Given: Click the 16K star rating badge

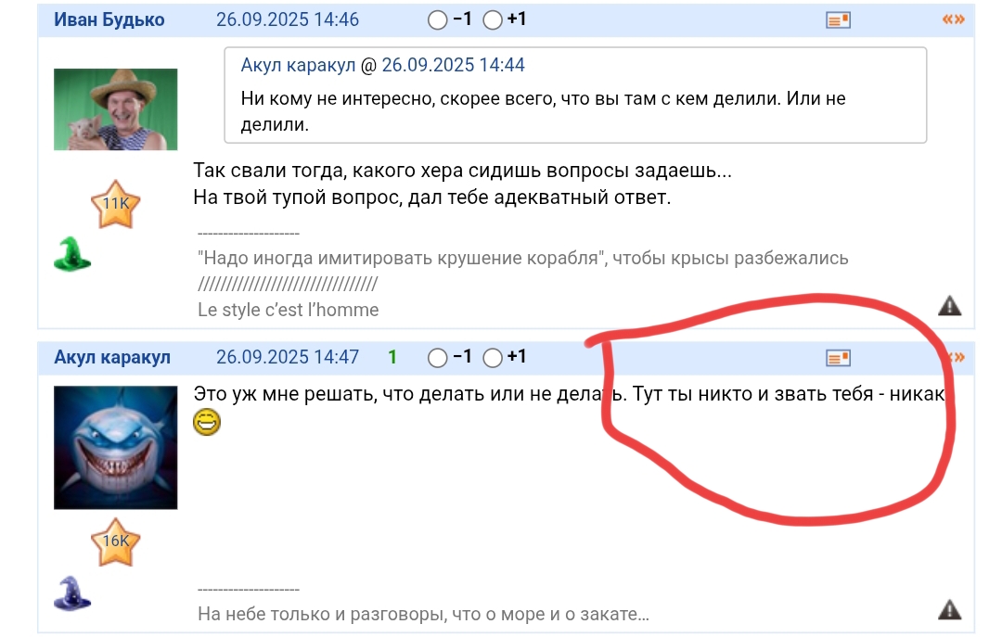Looking at the screenshot, I should pyautogui.click(x=115, y=541).
